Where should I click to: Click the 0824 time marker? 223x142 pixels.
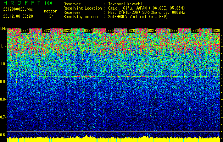click(89, 31)
